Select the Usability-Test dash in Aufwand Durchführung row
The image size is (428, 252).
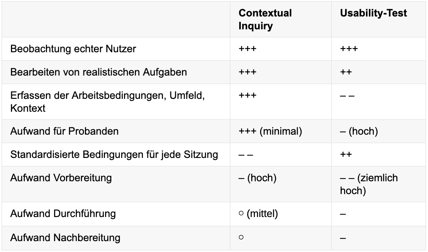click(x=343, y=214)
